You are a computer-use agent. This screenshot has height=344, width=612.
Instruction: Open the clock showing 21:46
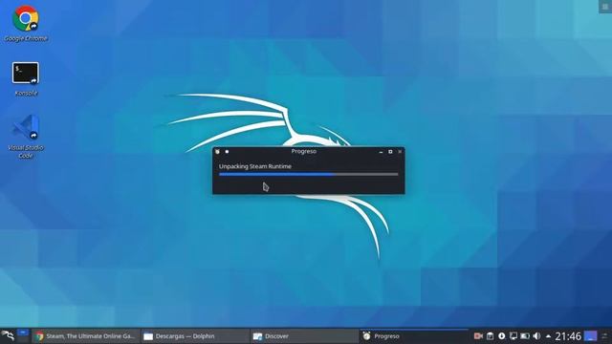coord(568,336)
